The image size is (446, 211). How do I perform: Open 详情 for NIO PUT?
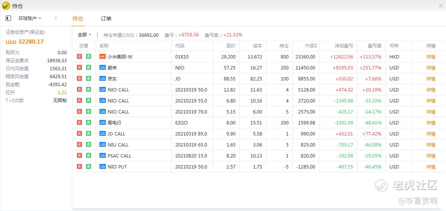pos(431,167)
